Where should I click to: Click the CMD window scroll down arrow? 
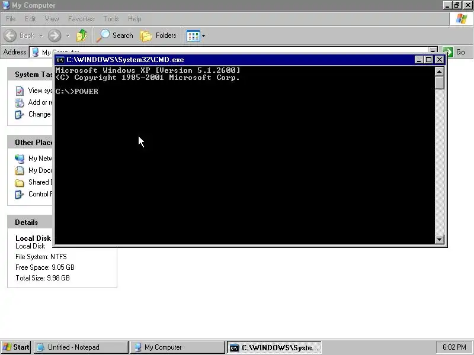click(x=439, y=240)
